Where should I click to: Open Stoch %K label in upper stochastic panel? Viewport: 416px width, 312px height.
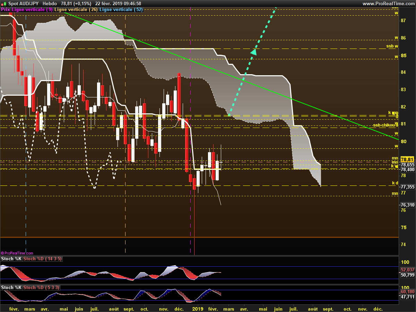(x=11, y=259)
